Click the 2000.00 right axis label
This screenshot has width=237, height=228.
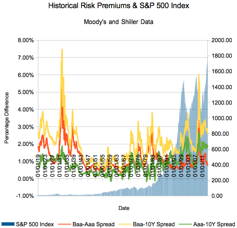221,40
